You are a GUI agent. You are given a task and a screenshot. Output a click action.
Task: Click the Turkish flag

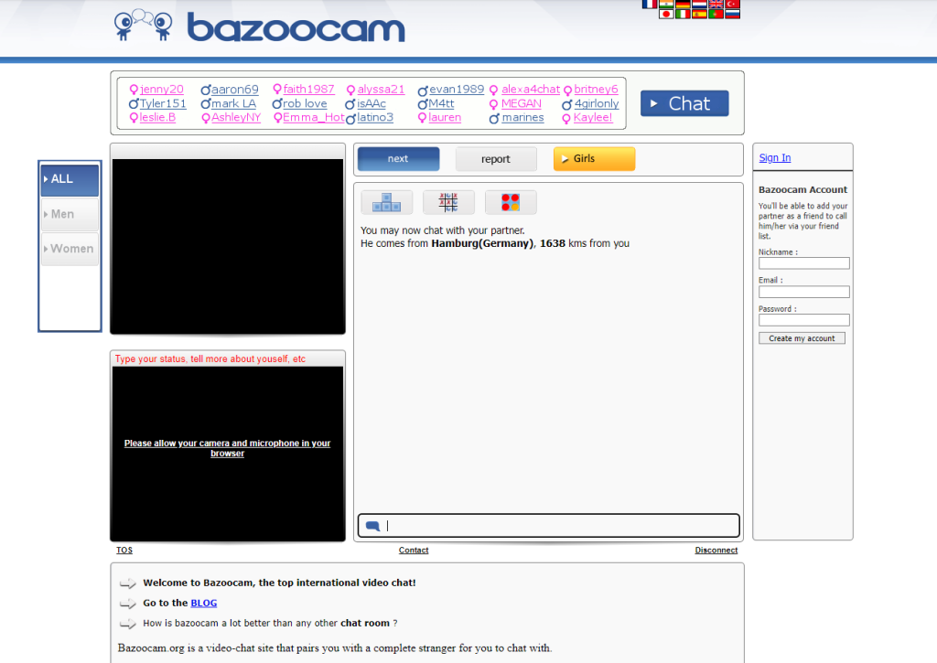(x=732, y=5)
